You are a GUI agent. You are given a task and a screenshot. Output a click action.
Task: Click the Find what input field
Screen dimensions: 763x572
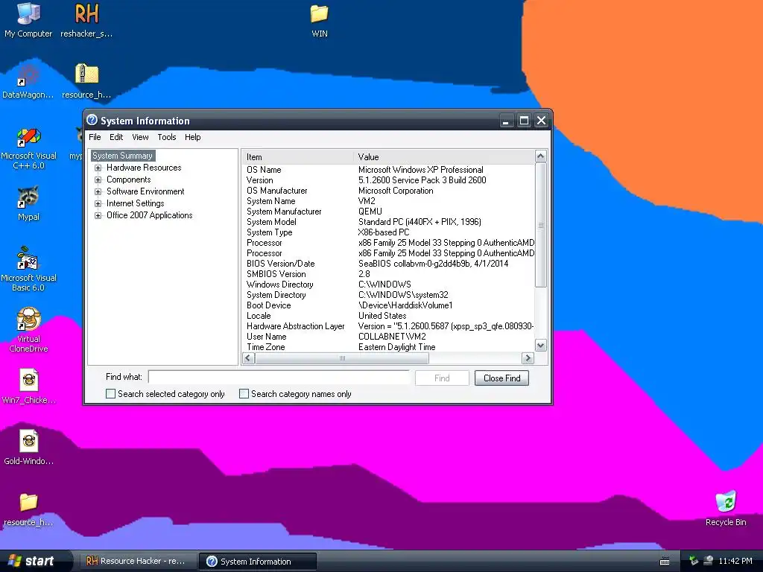pos(279,377)
